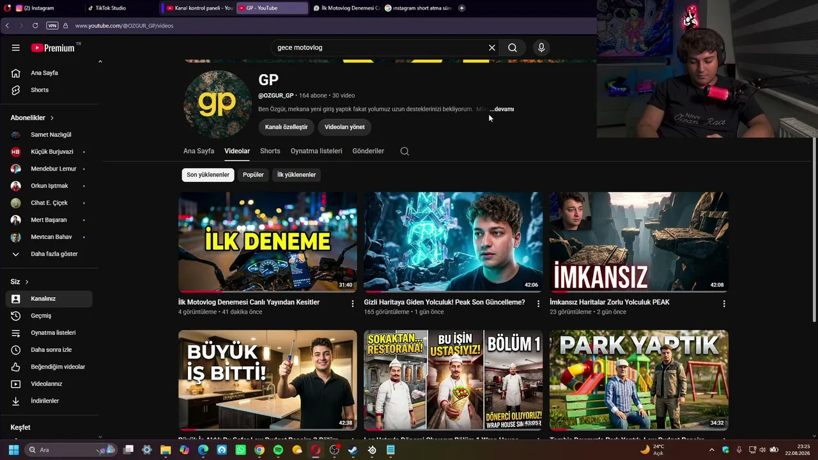
Task: Expand channel description with ...devamı
Action: coord(502,109)
